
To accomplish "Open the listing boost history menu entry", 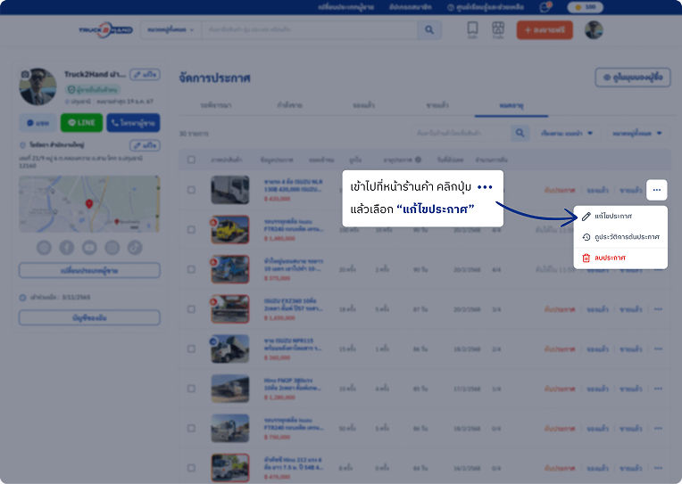I will [x=620, y=237].
